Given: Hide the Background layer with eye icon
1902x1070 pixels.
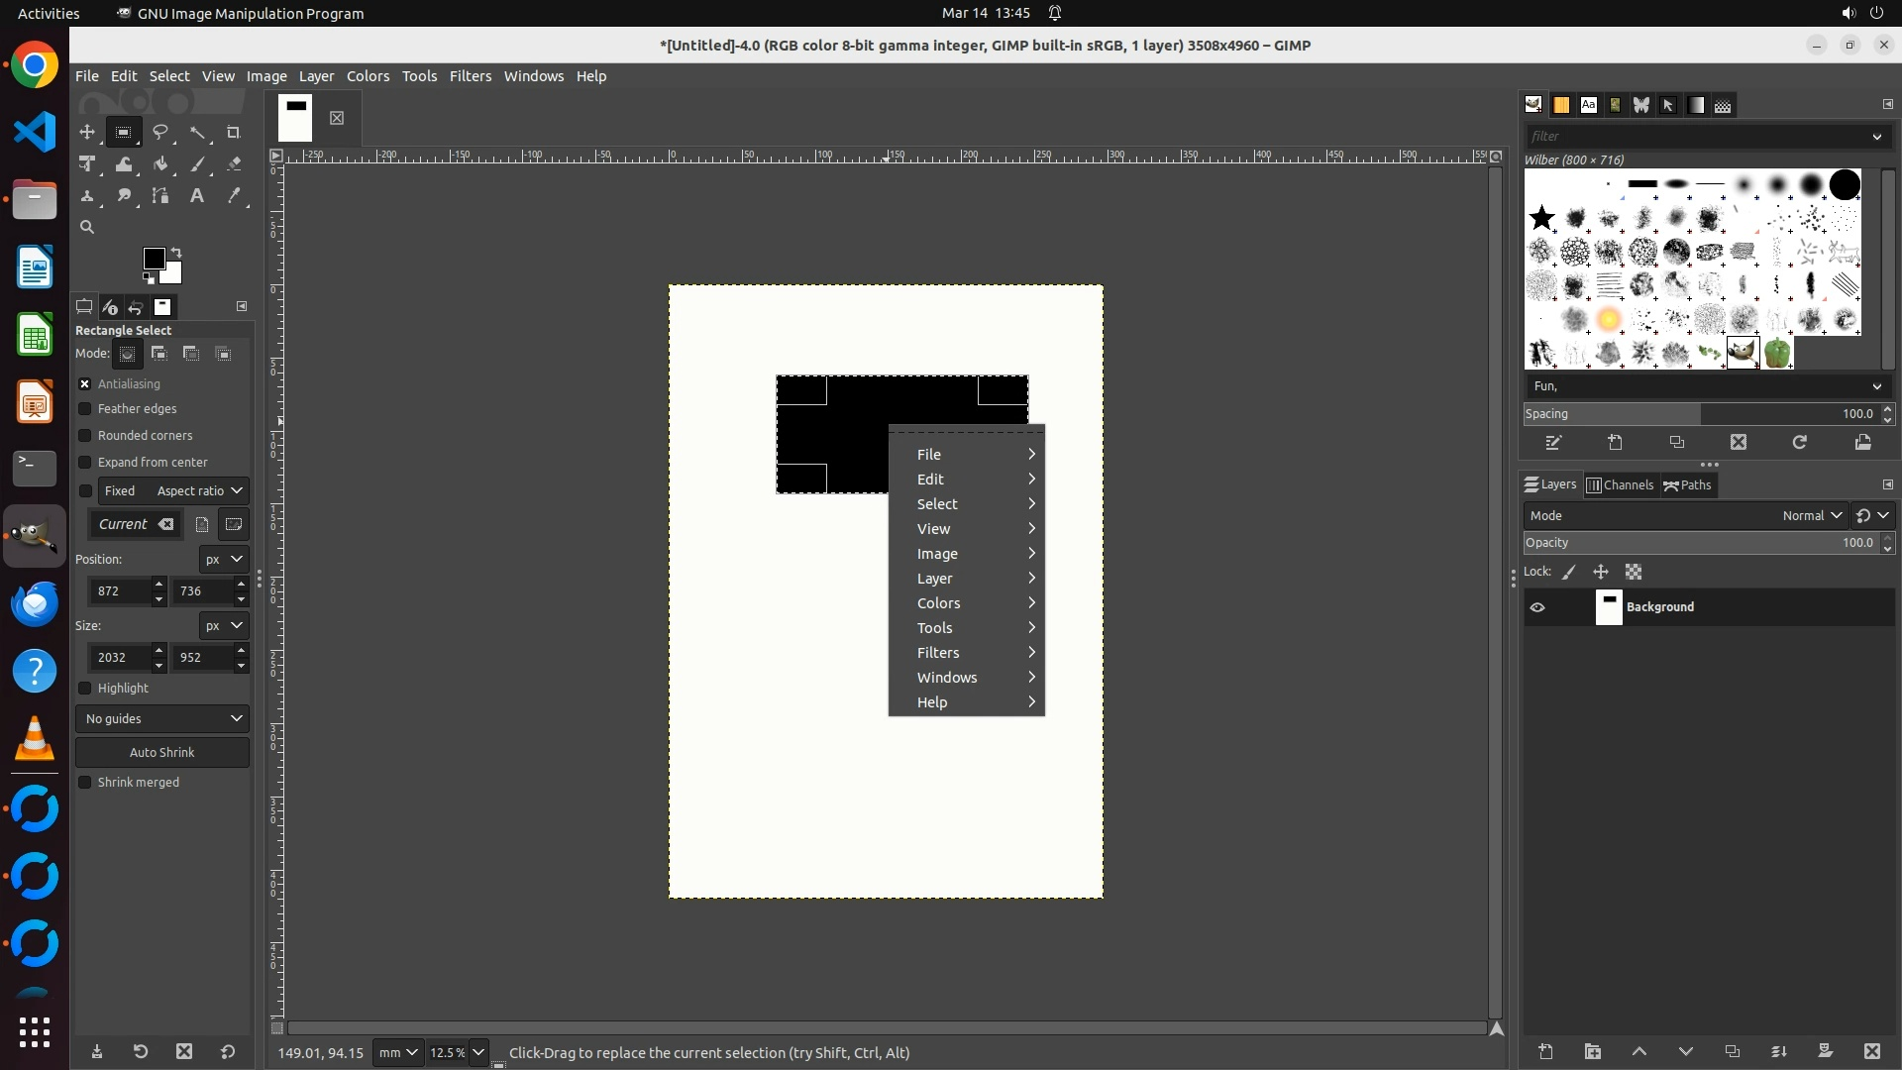Looking at the screenshot, I should [1537, 607].
